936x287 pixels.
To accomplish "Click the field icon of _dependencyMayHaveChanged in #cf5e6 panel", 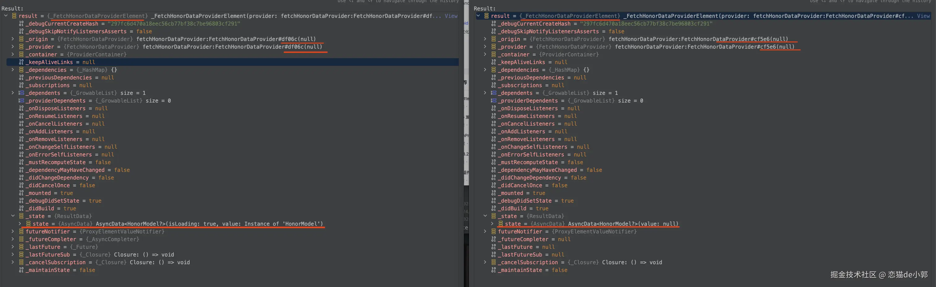I will (x=493, y=170).
